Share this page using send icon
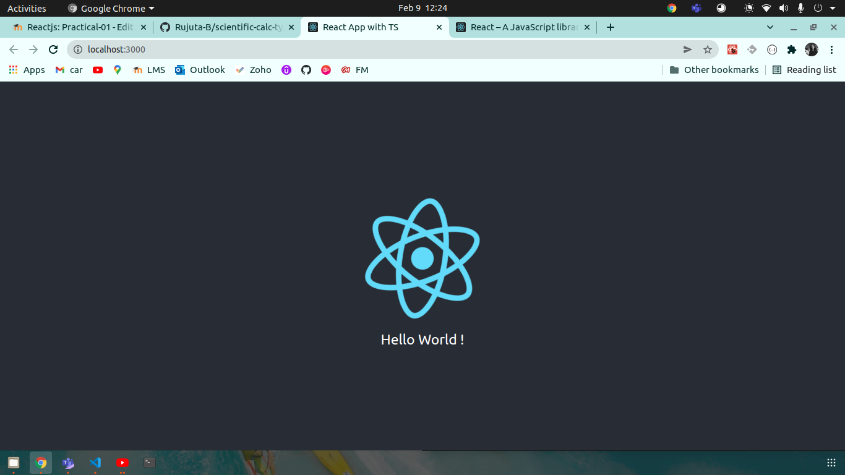The width and height of the screenshot is (845, 475). (x=688, y=49)
